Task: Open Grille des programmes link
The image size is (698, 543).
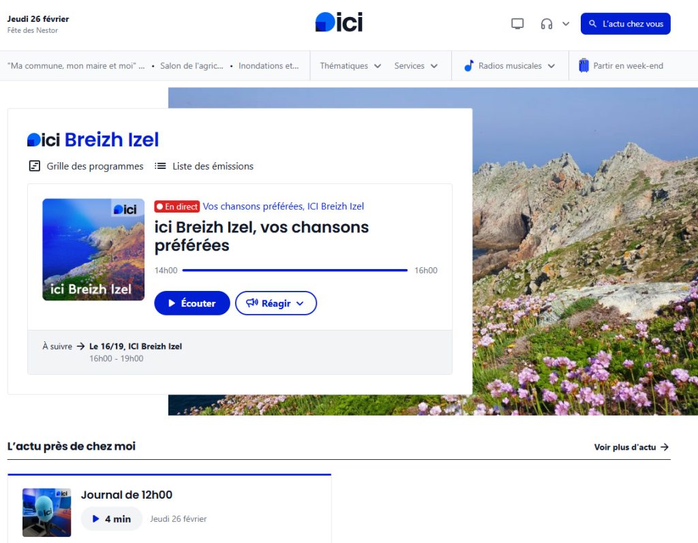Action: coord(95,166)
